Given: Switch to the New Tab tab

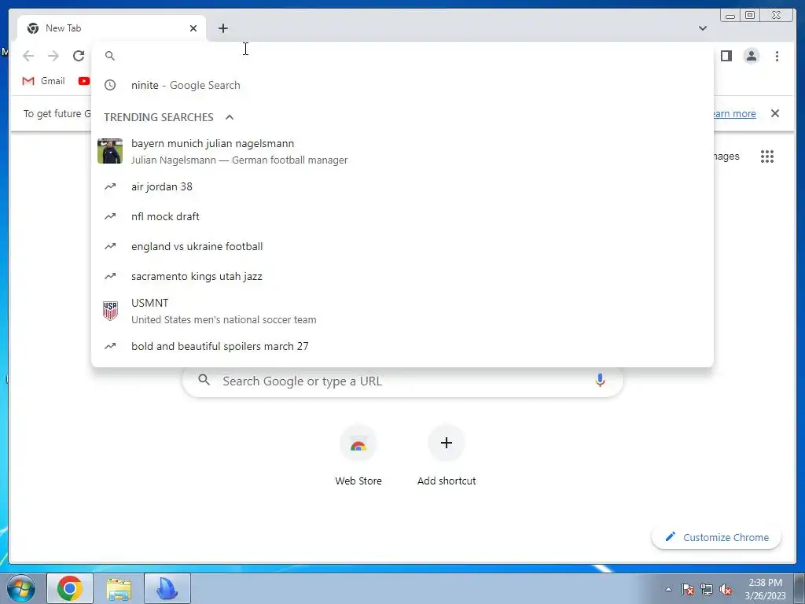Looking at the screenshot, I should pyautogui.click(x=112, y=28).
